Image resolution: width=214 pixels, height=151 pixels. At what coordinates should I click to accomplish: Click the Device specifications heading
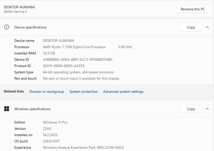pos(30,27)
